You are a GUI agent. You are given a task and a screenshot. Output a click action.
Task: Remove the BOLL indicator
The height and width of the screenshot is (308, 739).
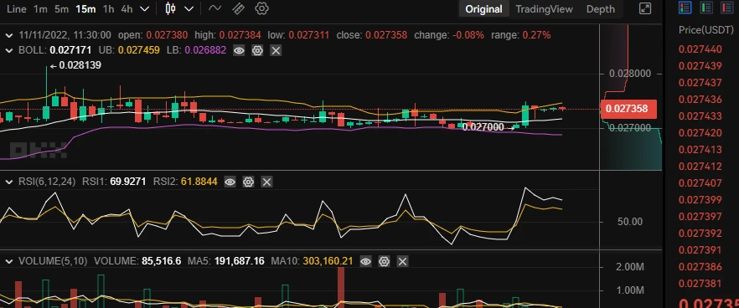click(x=276, y=50)
